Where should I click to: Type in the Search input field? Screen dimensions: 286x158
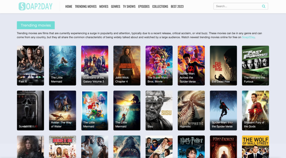[x=237, y=6]
